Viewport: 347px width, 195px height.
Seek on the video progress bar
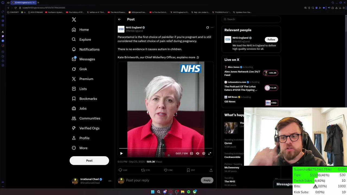[166, 148]
